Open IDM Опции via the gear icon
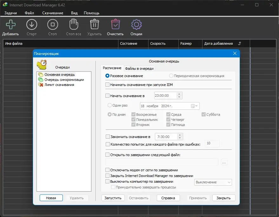279x217 pixels. click(136, 24)
